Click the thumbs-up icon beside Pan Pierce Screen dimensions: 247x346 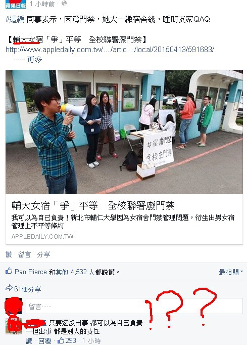click(9, 271)
